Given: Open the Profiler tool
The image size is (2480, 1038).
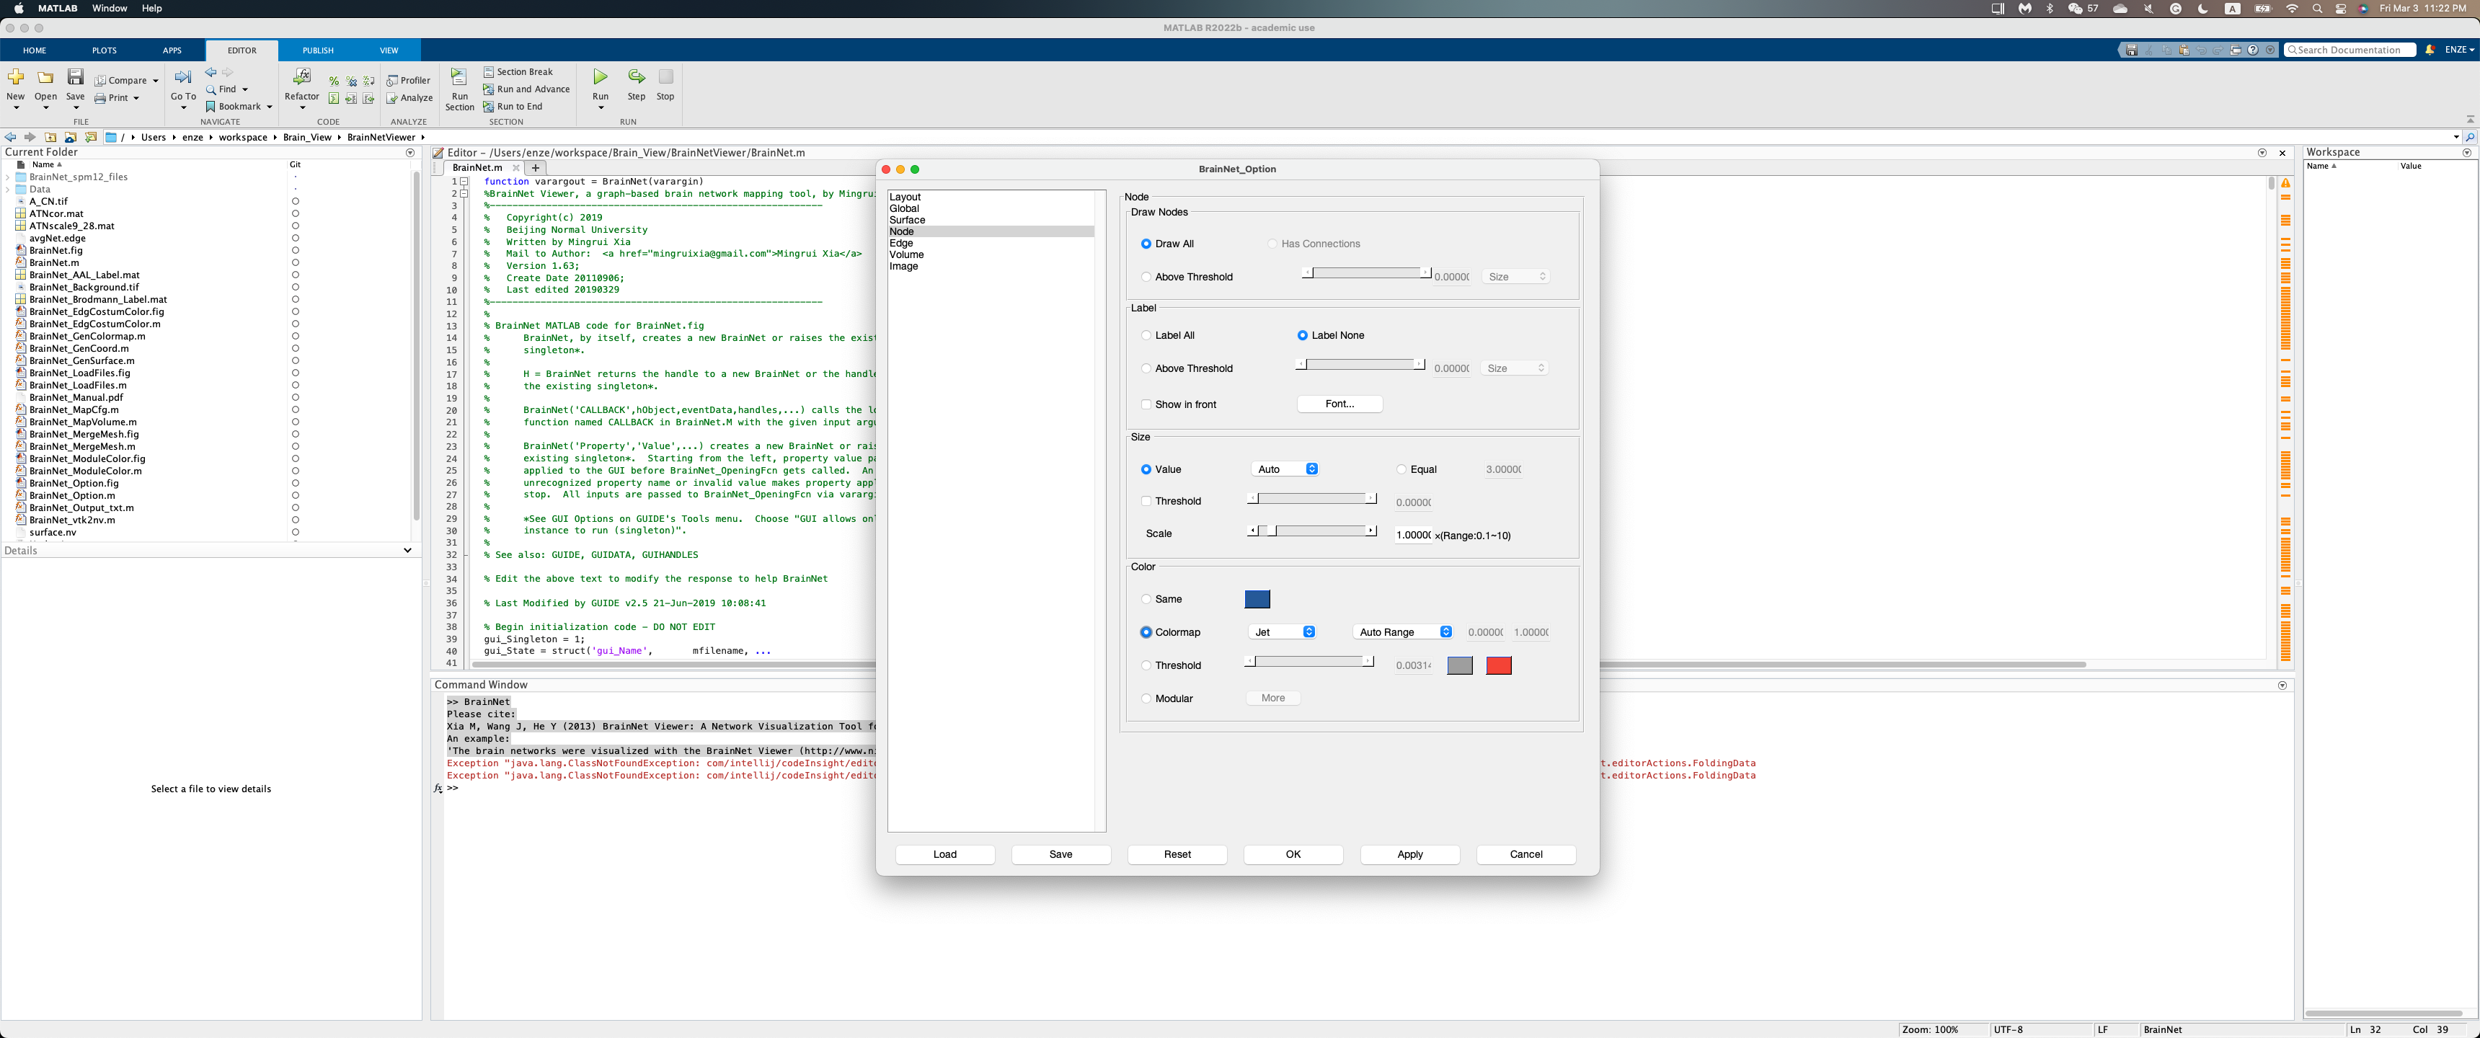Looking at the screenshot, I should pos(409,80).
